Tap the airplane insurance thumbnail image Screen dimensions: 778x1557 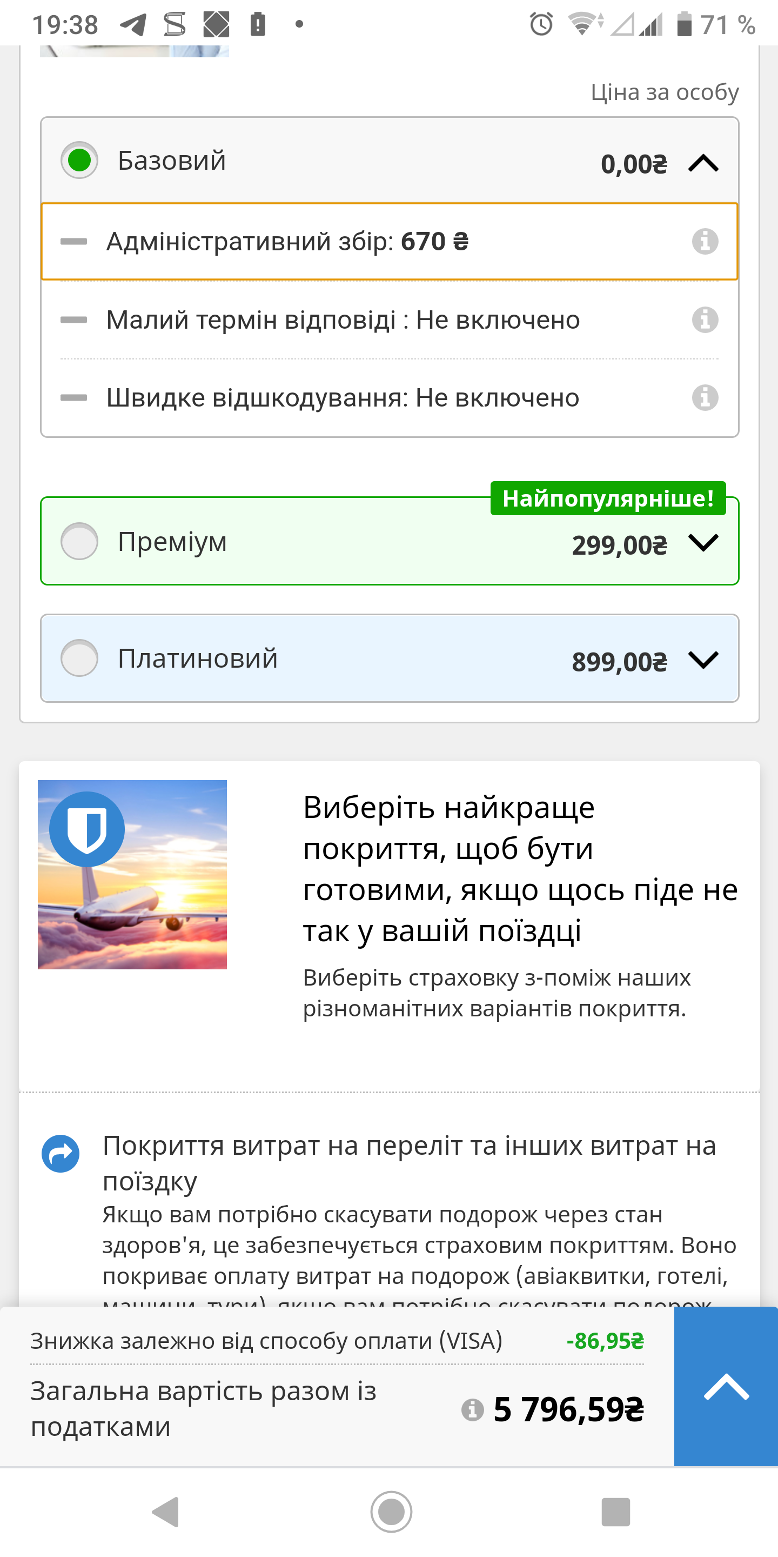(132, 875)
